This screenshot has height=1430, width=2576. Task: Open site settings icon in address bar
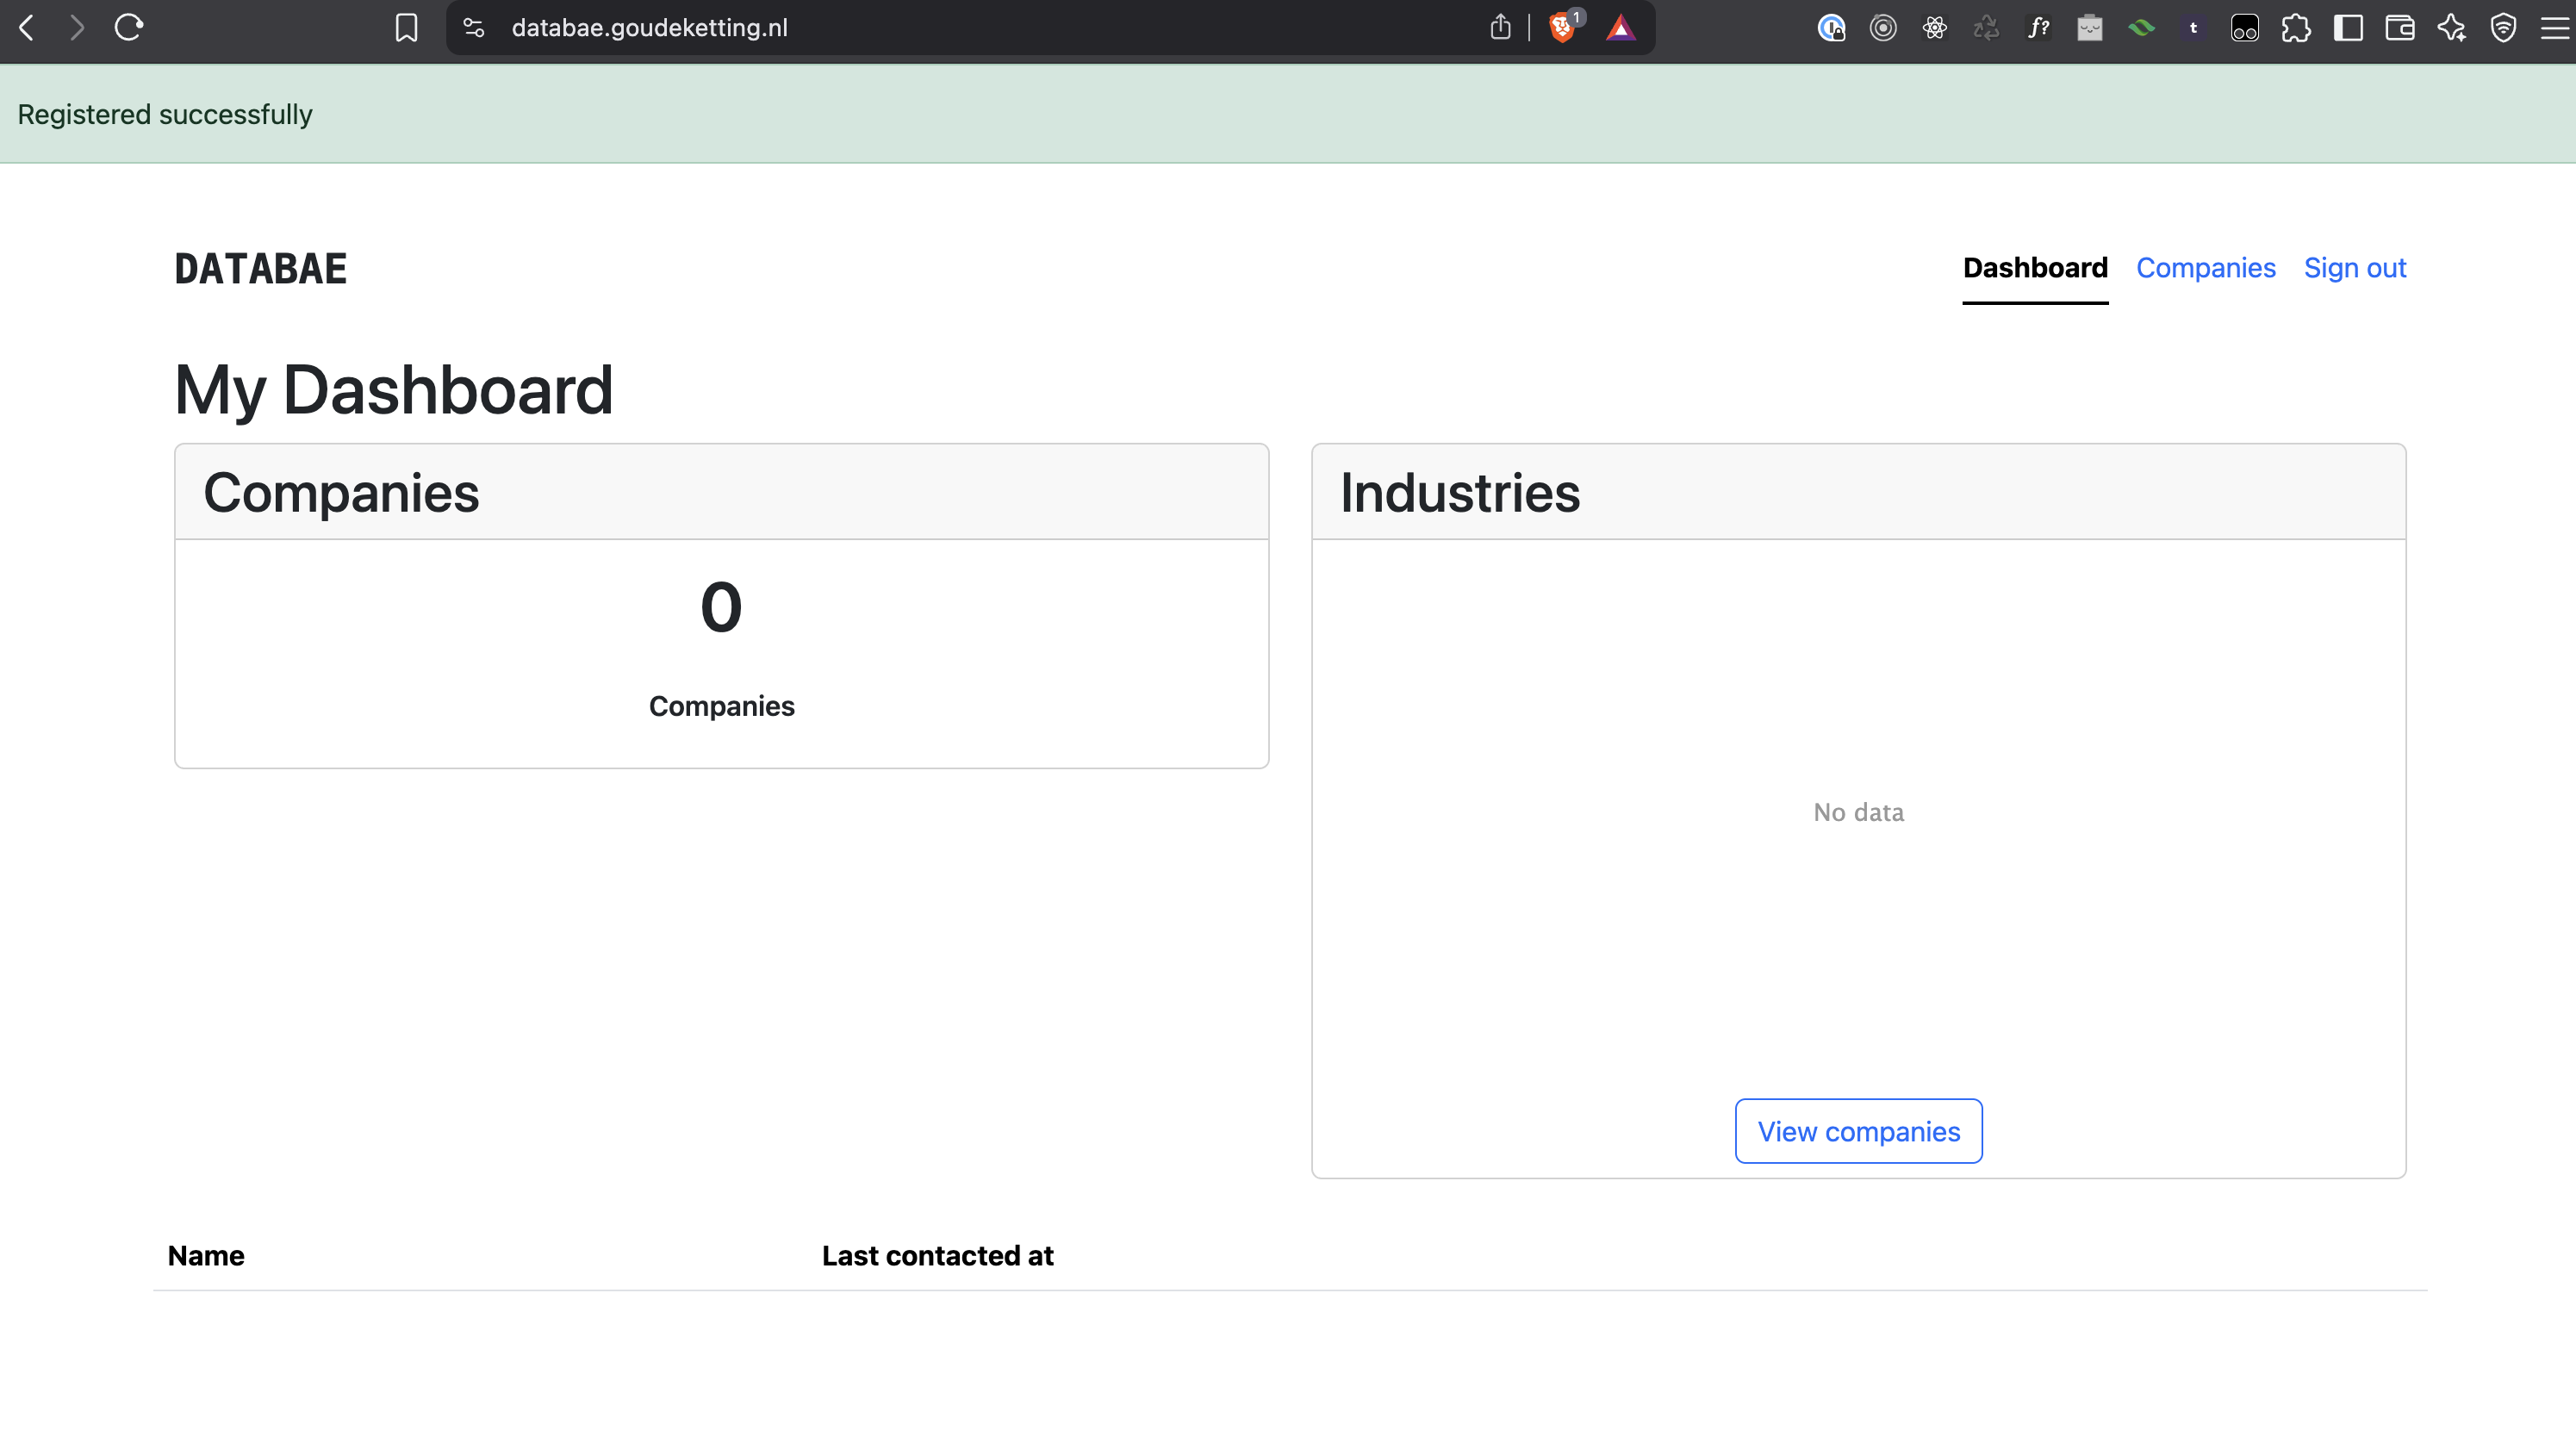pos(474,27)
